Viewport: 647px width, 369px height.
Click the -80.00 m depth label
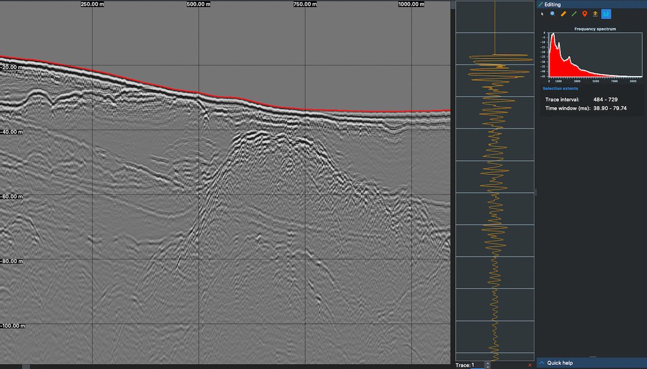(x=12, y=262)
